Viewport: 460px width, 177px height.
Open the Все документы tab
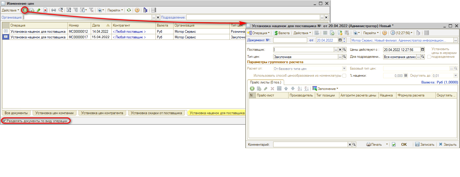(x=16, y=113)
